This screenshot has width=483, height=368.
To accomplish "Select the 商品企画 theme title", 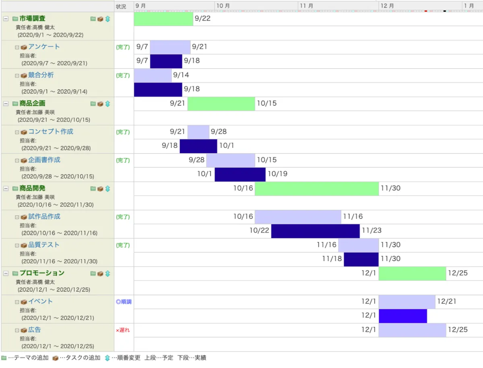I will click(32, 104).
